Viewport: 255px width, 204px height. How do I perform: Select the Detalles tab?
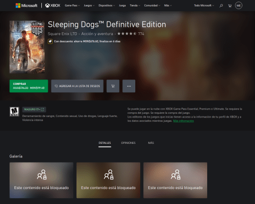point(105,143)
